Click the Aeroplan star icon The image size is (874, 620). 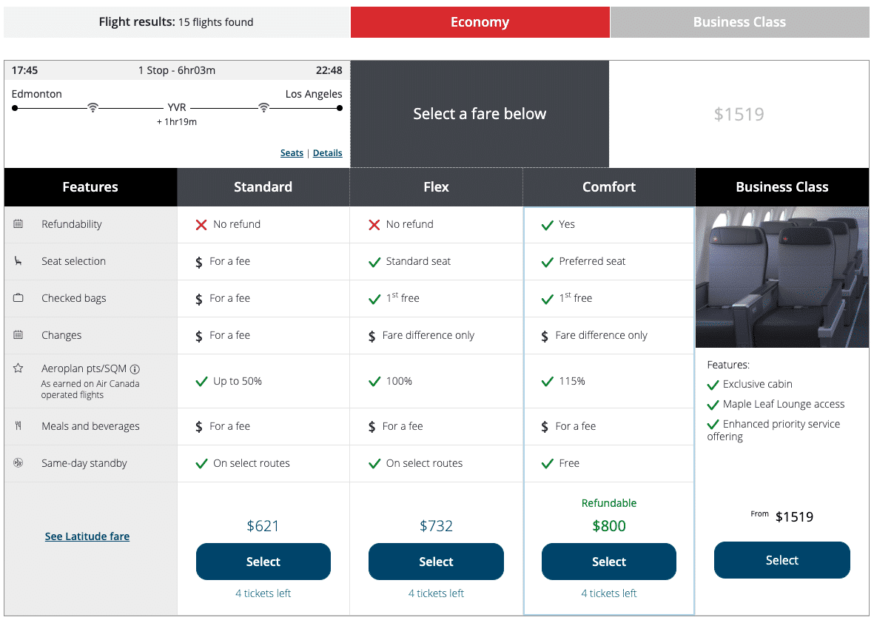point(19,368)
